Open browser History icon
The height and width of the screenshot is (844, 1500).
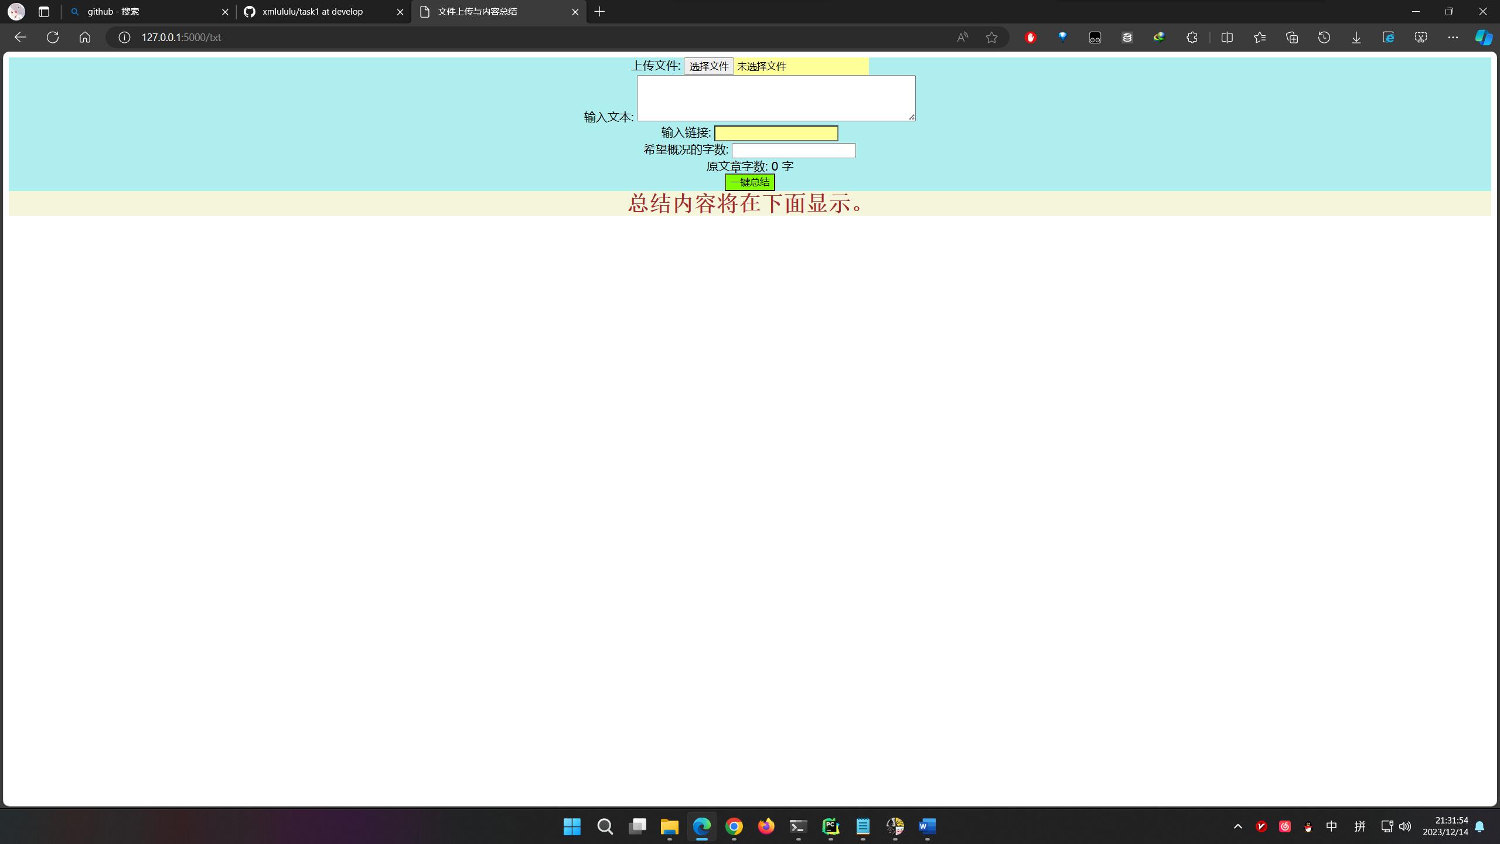(1324, 38)
